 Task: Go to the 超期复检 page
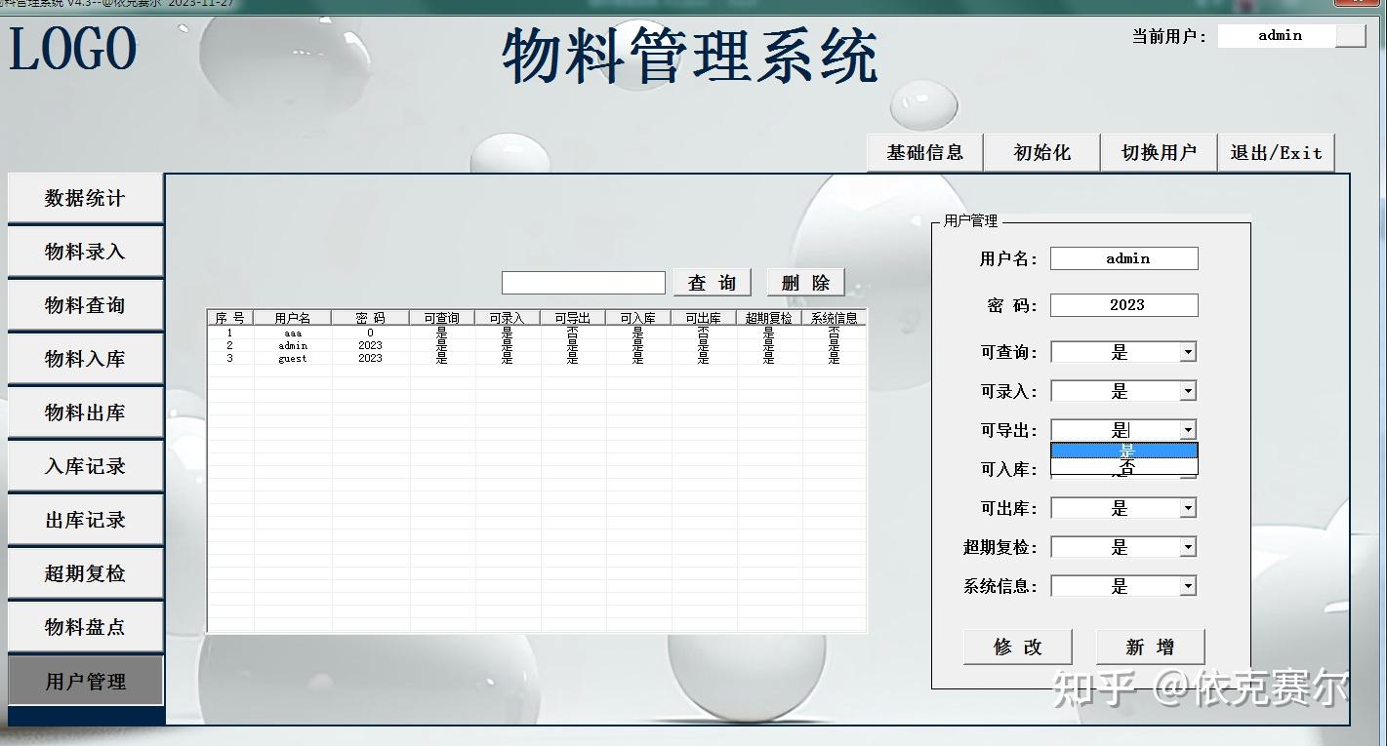(85, 573)
